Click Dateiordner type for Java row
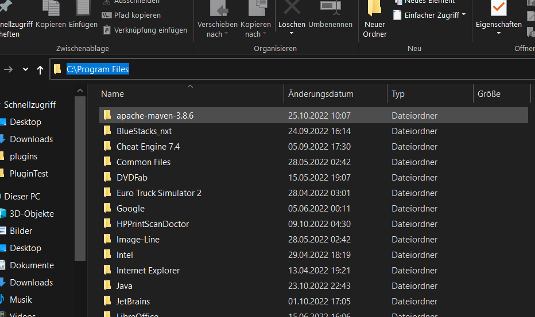Image resolution: width=535 pixels, height=317 pixels. [414, 286]
